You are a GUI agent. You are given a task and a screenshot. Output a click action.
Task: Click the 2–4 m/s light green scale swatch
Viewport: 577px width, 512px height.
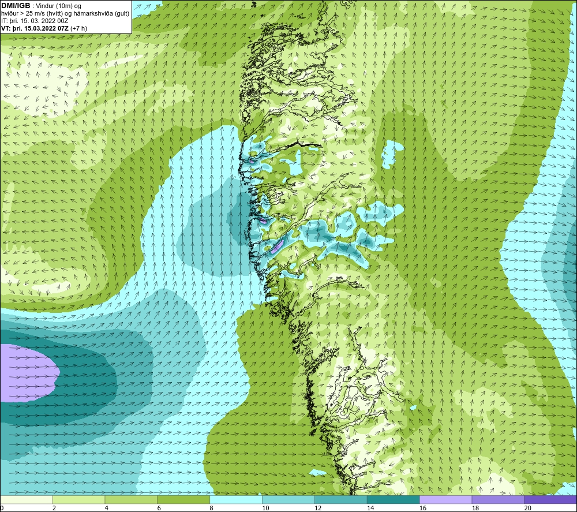coord(78,499)
